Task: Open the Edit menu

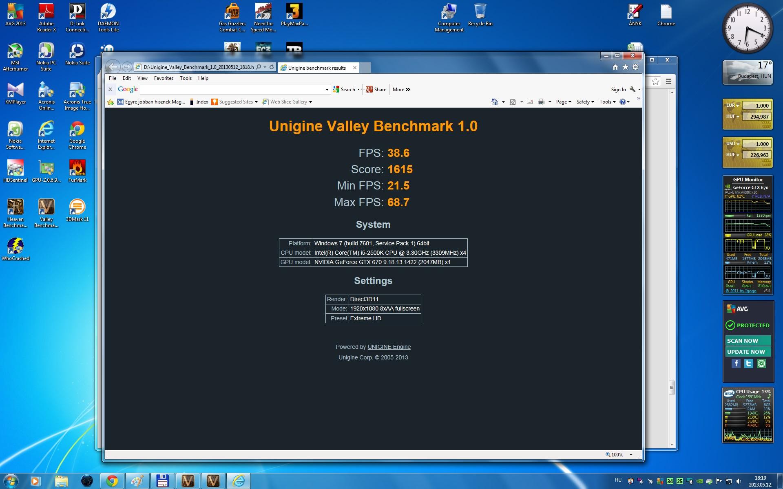Action: 127,78
